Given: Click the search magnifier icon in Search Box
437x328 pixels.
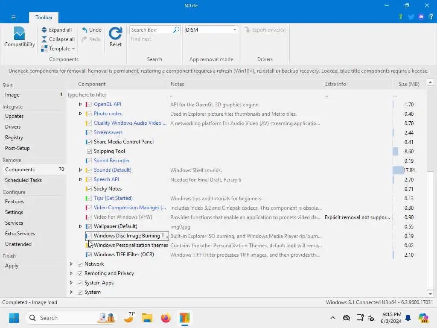Looking at the screenshot, I should coord(176,29).
